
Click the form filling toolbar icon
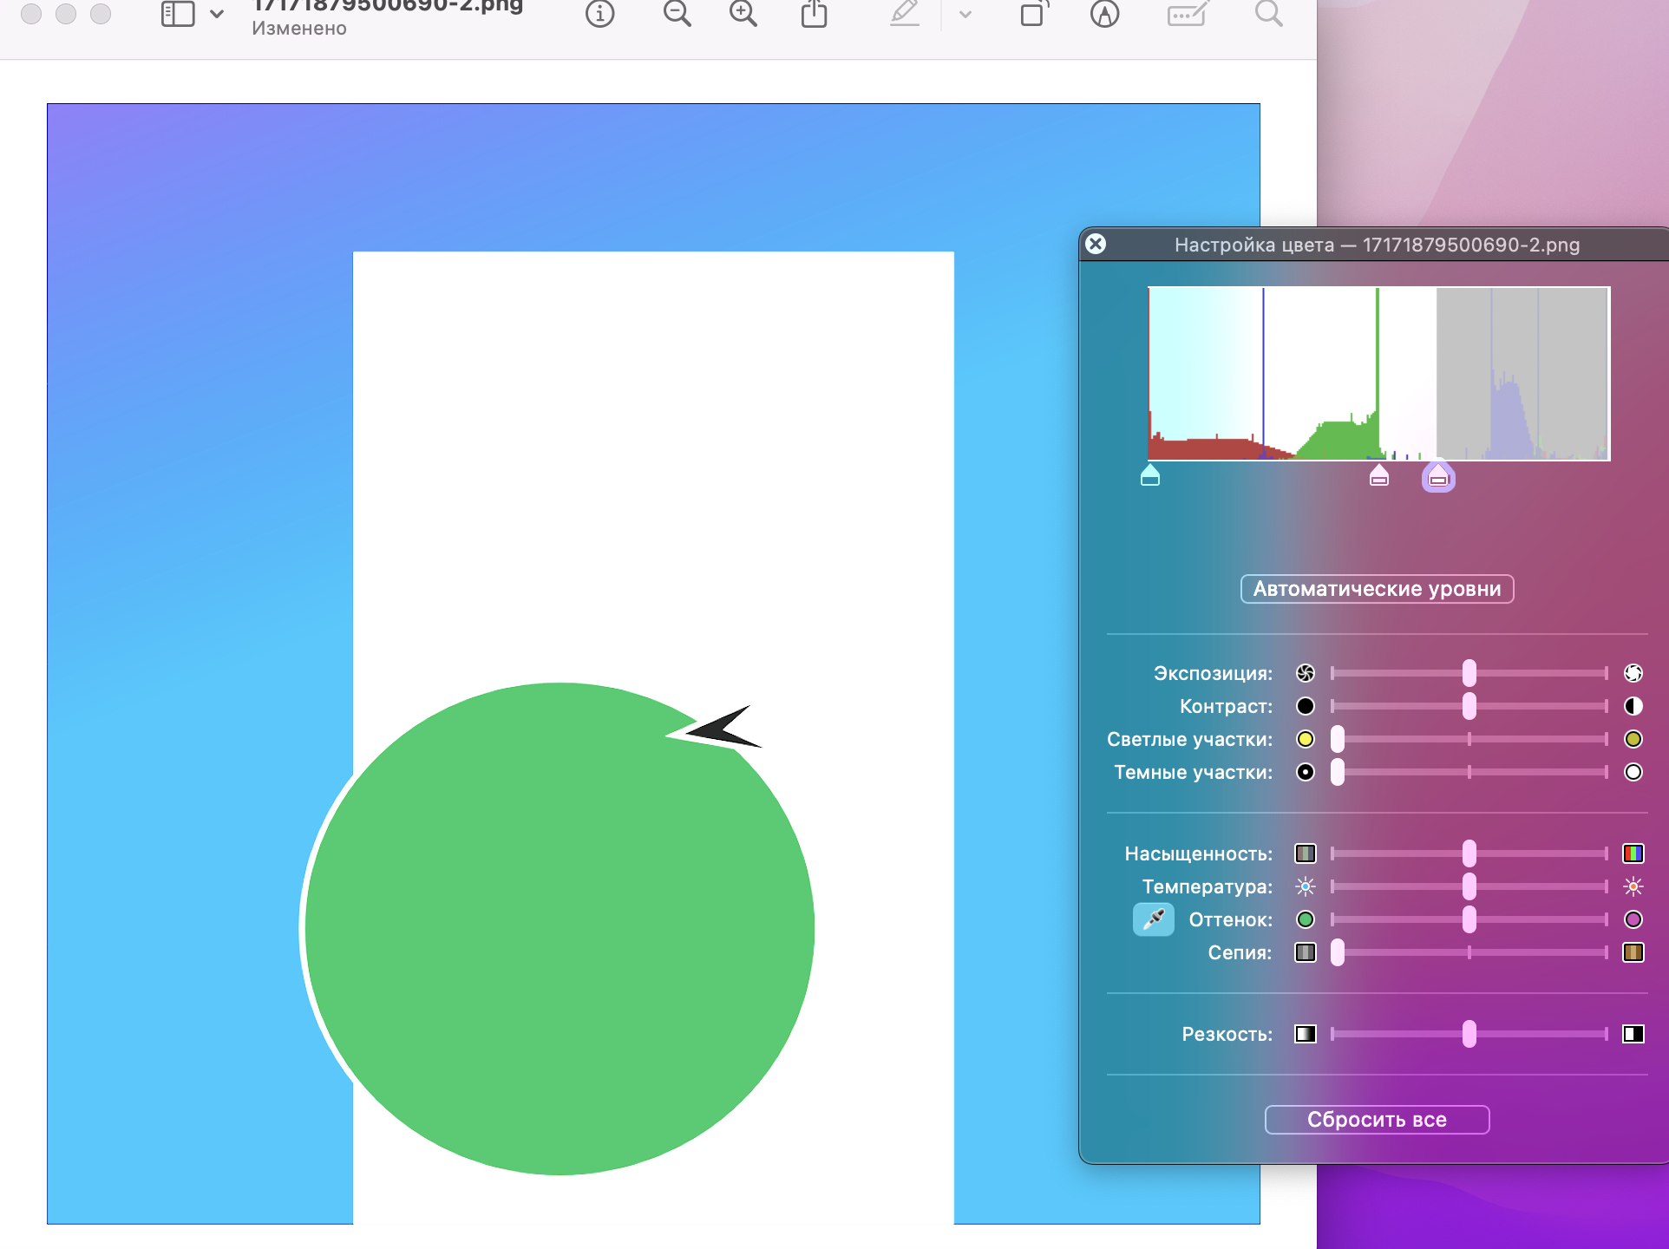tap(1187, 14)
